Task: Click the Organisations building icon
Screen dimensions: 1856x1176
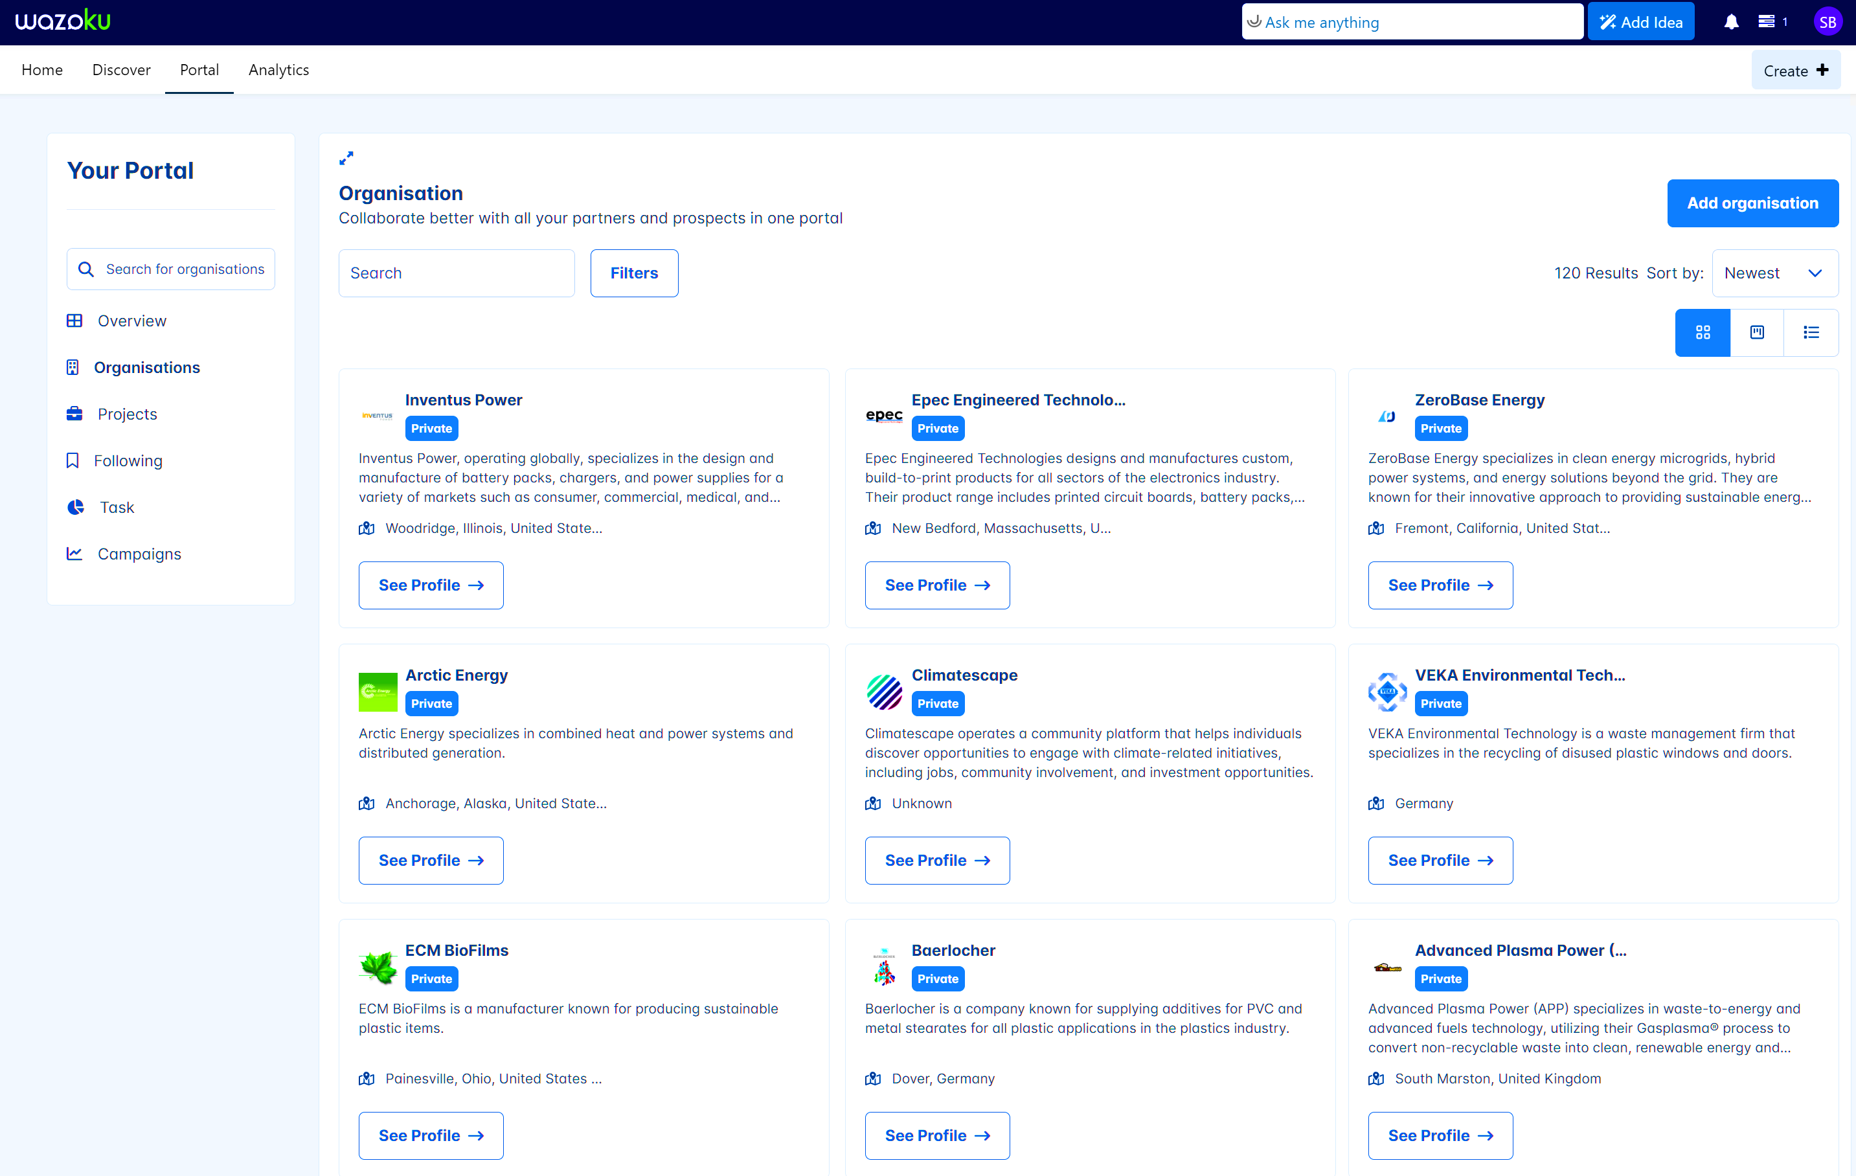Action: pos(73,368)
